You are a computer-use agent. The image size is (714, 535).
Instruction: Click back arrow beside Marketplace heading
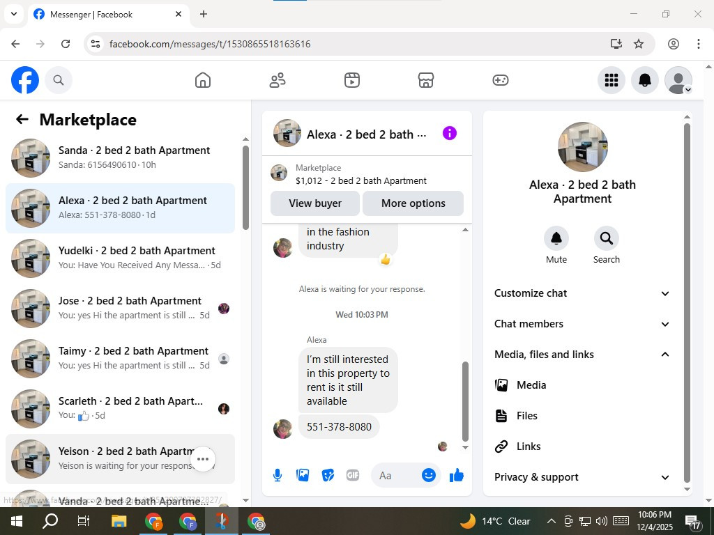point(22,120)
